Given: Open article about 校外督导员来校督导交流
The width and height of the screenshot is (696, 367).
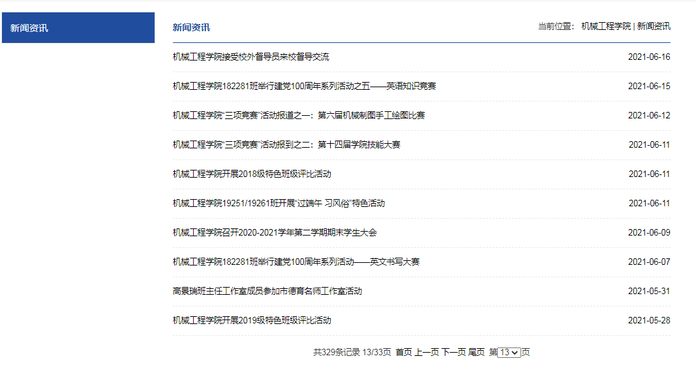Looking at the screenshot, I should [x=250, y=57].
